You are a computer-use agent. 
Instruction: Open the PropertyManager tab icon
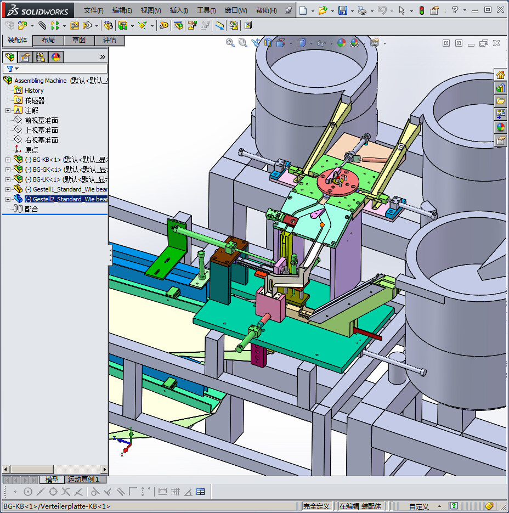coord(25,57)
